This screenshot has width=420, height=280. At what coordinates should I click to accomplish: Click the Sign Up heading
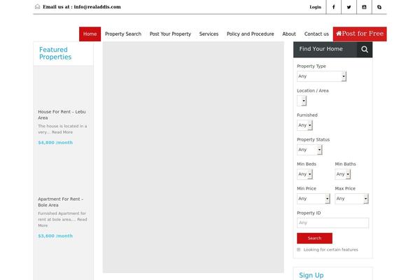tap(311, 275)
